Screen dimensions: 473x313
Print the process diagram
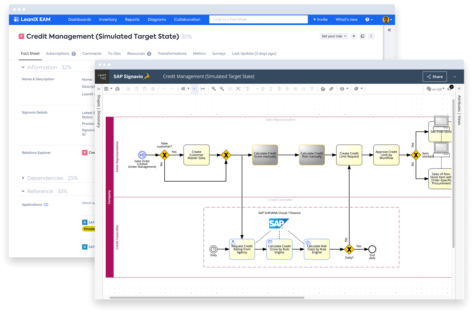pyautogui.click(x=117, y=89)
